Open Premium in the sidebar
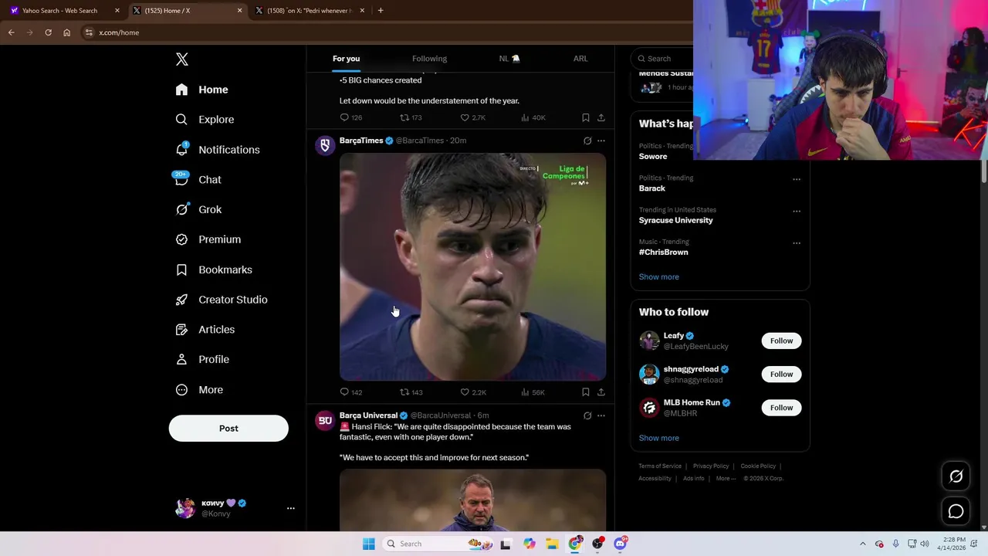Image resolution: width=988 pixels, height=556 pixels. (x=208, y=239)
